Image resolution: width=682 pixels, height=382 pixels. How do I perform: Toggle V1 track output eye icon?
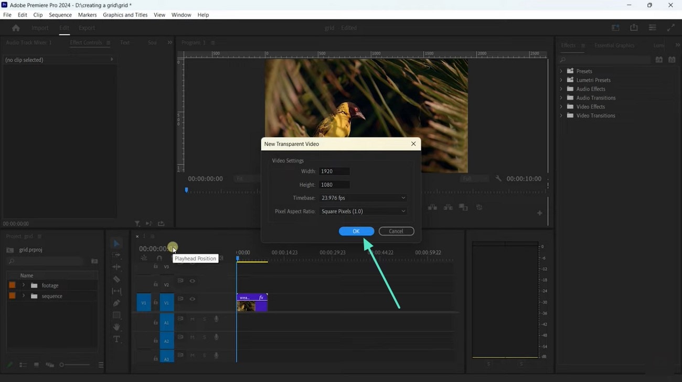click(193, 299)
